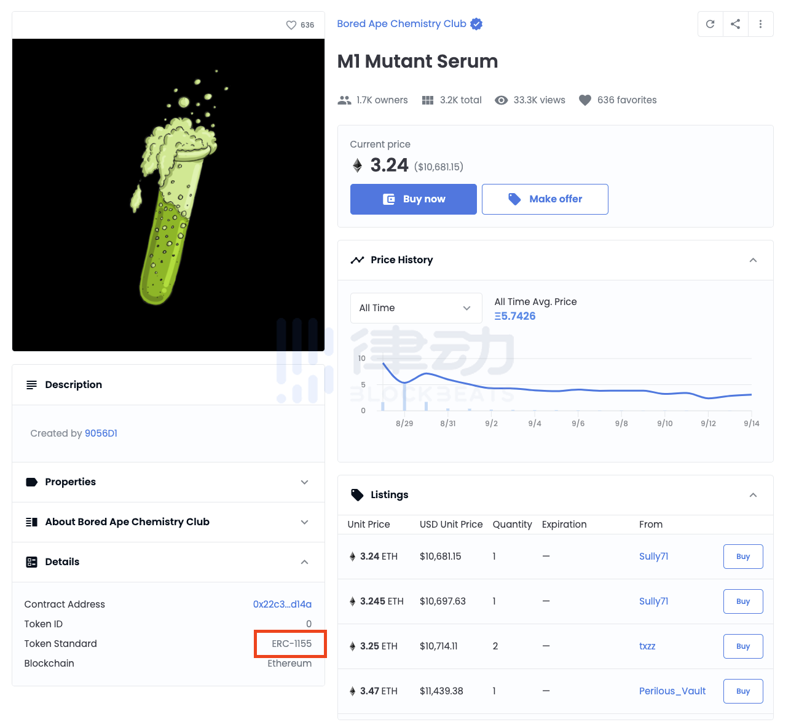The width and height of the screenshot is (791, 722).
Task: Buy the 3.24 ETH listing from Sully71
Action: (743, 557)
